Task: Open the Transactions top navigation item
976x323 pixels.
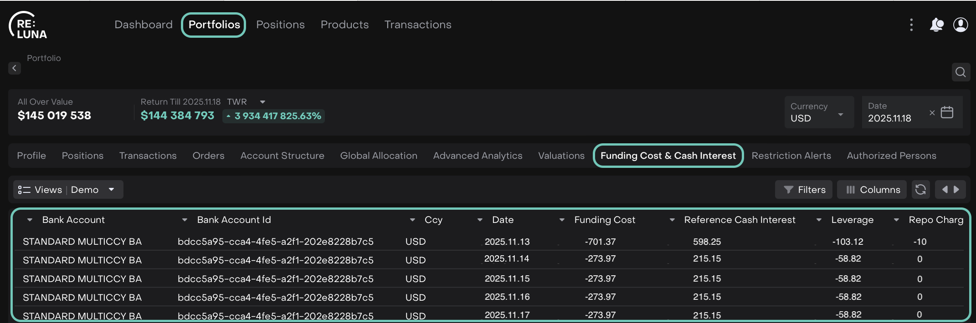Action: click(417, 25)
